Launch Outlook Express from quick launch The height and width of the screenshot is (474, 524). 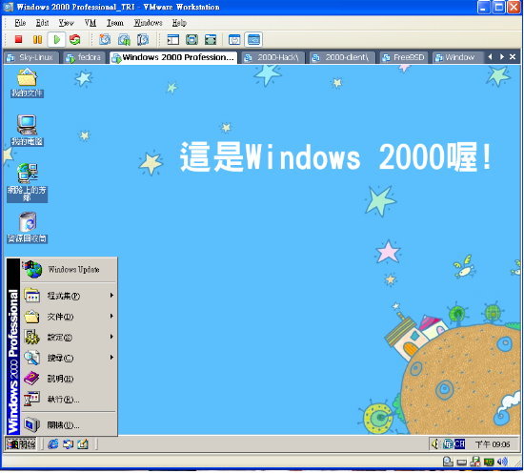click(68, 444)
